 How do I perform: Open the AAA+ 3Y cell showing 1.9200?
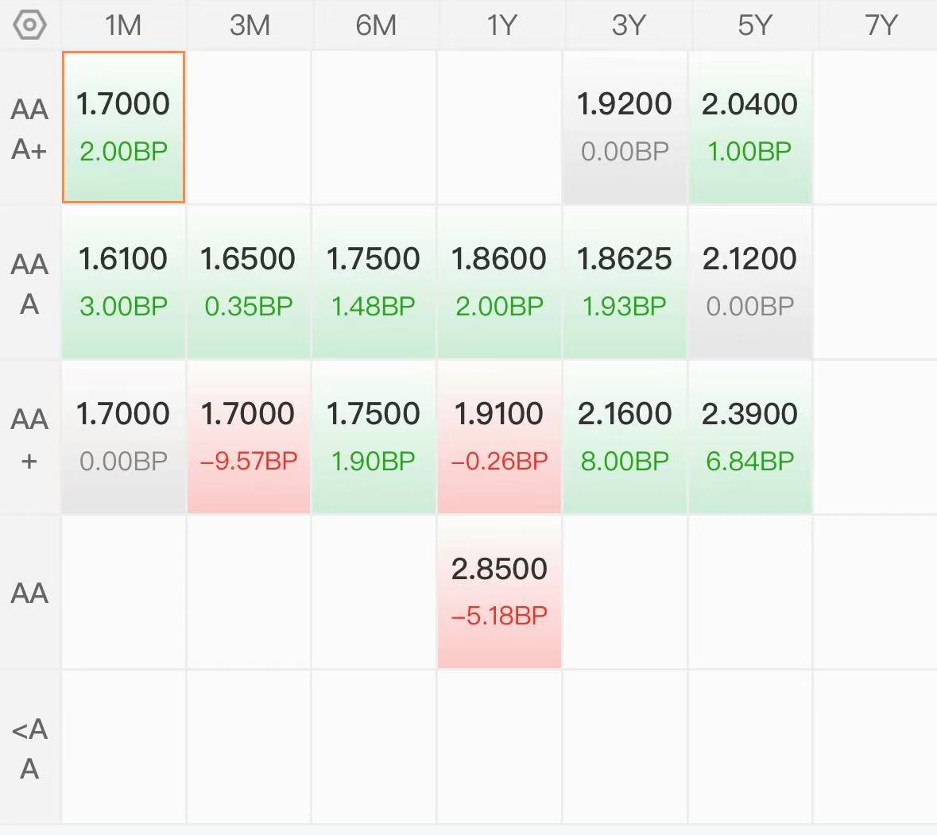click(625, 127)
